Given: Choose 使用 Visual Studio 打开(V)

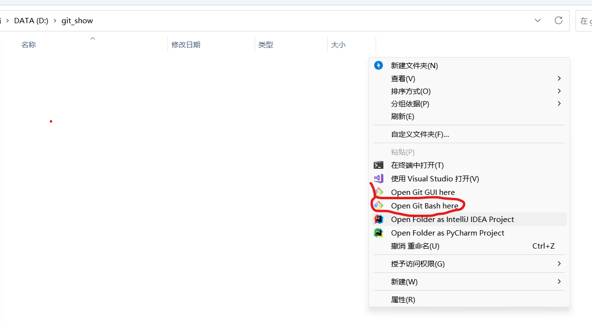Looking at the screenshot, I should (469, 178).
